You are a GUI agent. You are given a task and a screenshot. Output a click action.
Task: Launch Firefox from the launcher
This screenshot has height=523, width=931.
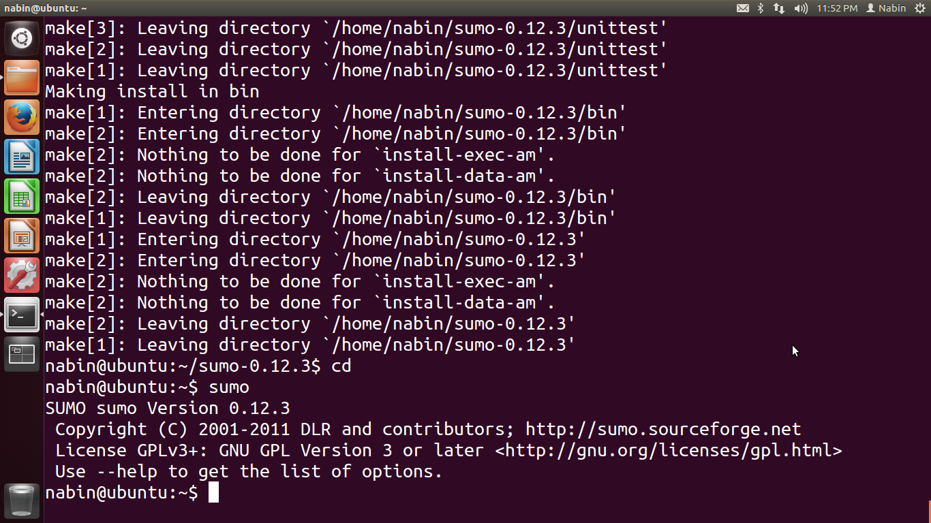[x=21, y=117]
